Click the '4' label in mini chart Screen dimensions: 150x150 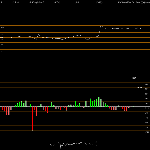coord(96,146)
